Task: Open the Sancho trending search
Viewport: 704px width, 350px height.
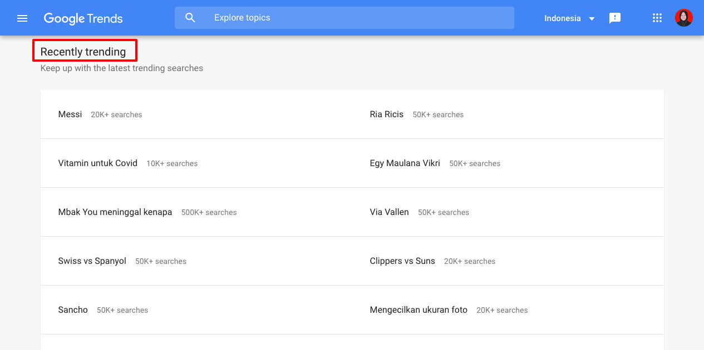Action: pyautogui.click(x=73, y=310)
